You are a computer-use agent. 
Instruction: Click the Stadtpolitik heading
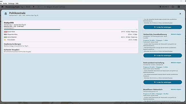[9, 23]
